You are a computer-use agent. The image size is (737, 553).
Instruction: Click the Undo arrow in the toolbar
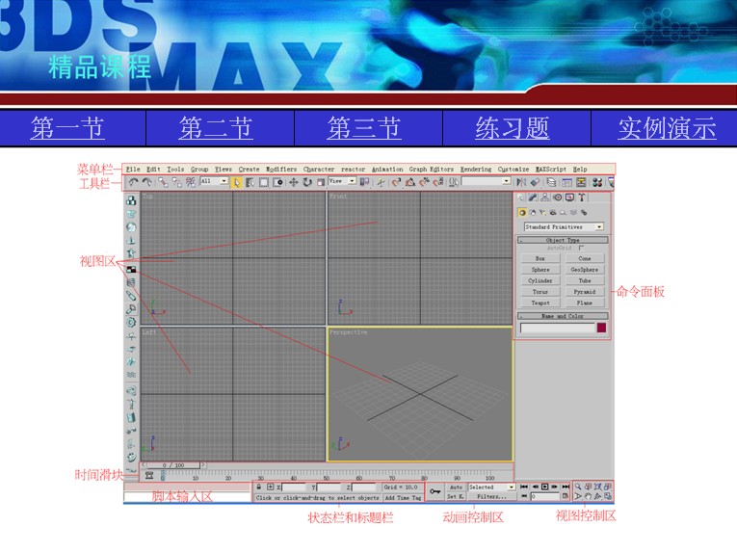point(134,182)
